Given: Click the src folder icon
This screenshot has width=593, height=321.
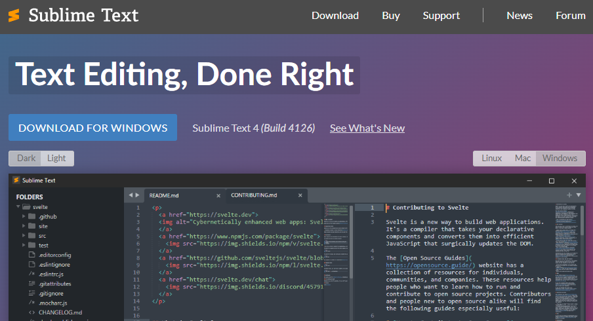Looking at the screenshot, I should point(31,236).
